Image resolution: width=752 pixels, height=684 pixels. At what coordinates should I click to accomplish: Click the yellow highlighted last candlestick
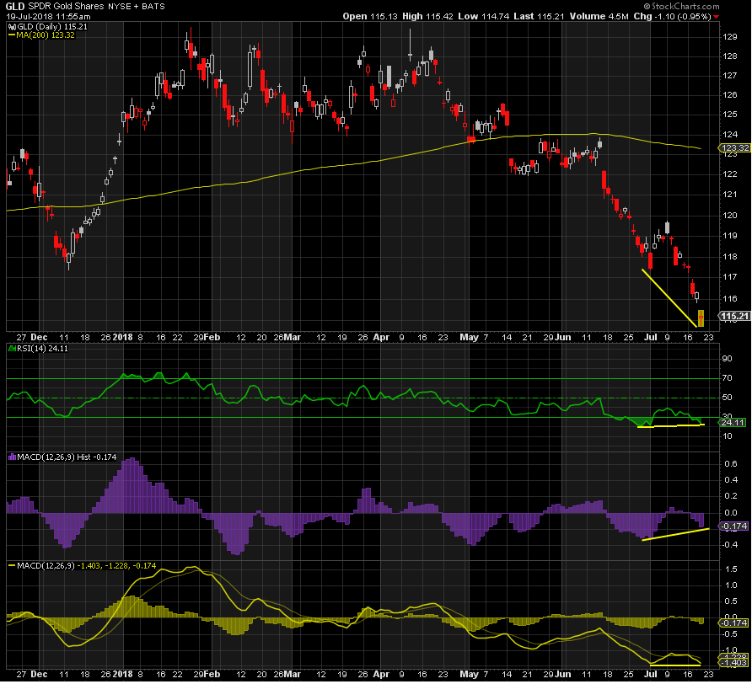701,318
